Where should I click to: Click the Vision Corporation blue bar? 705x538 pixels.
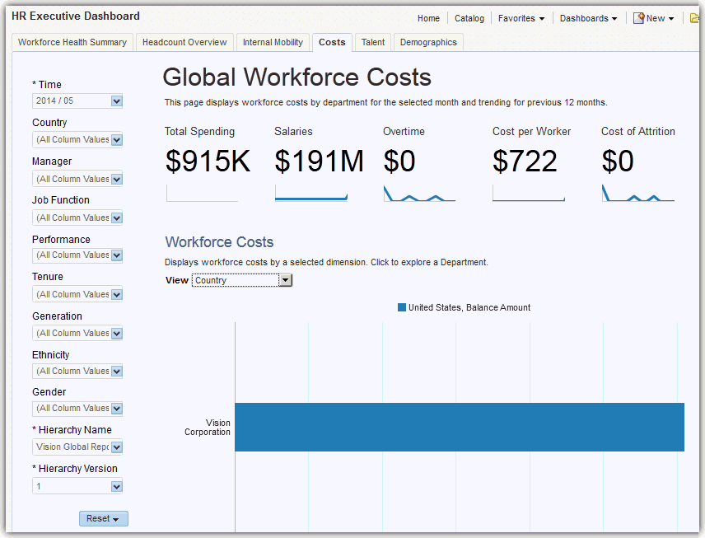(x=459, y=427)
